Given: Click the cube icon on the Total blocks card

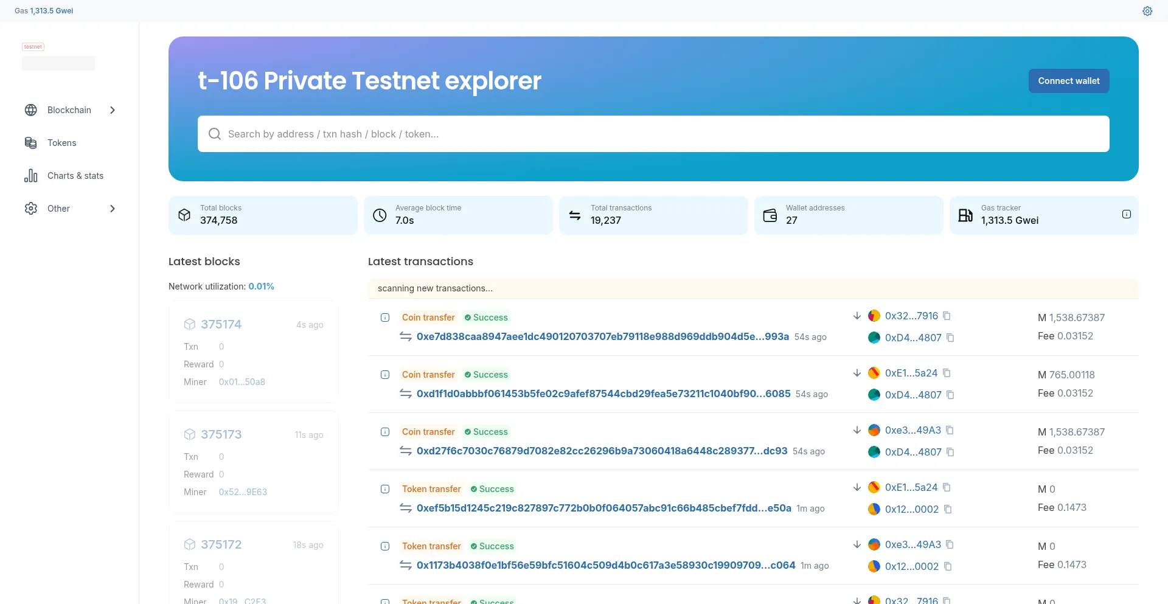Looking at the screenshot, I should 184,215.
